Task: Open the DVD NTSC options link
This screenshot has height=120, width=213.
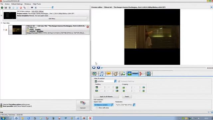Action: pos(38,11)
